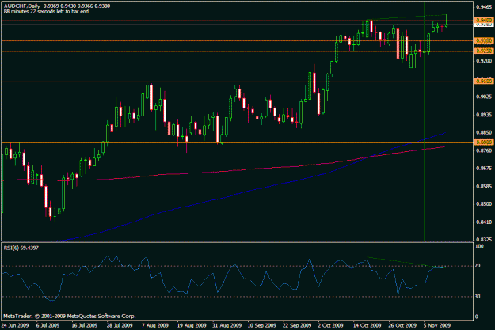The image size is (495, 330).
Task: Click the 0.8410 value on price axis
Action: 484,222
